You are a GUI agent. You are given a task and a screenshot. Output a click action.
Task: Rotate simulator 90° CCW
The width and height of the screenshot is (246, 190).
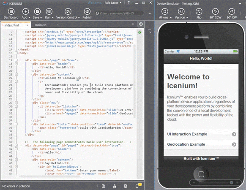point(215,11)
